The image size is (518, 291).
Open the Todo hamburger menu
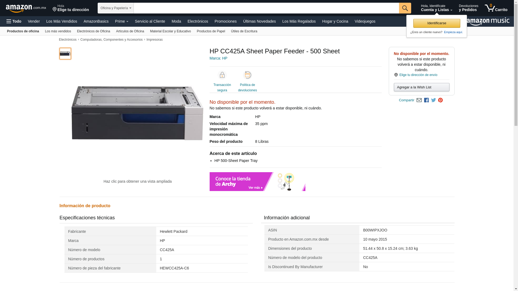(x=14, y=21)
